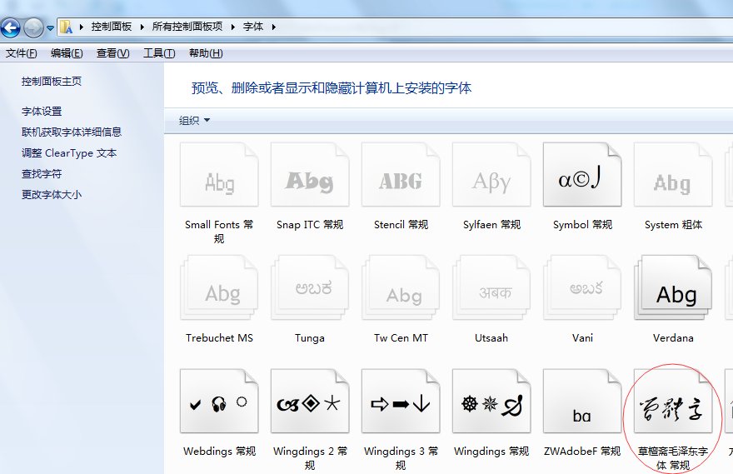
Task: Select the Sylfaen font icon
Action: pos(491,175)
